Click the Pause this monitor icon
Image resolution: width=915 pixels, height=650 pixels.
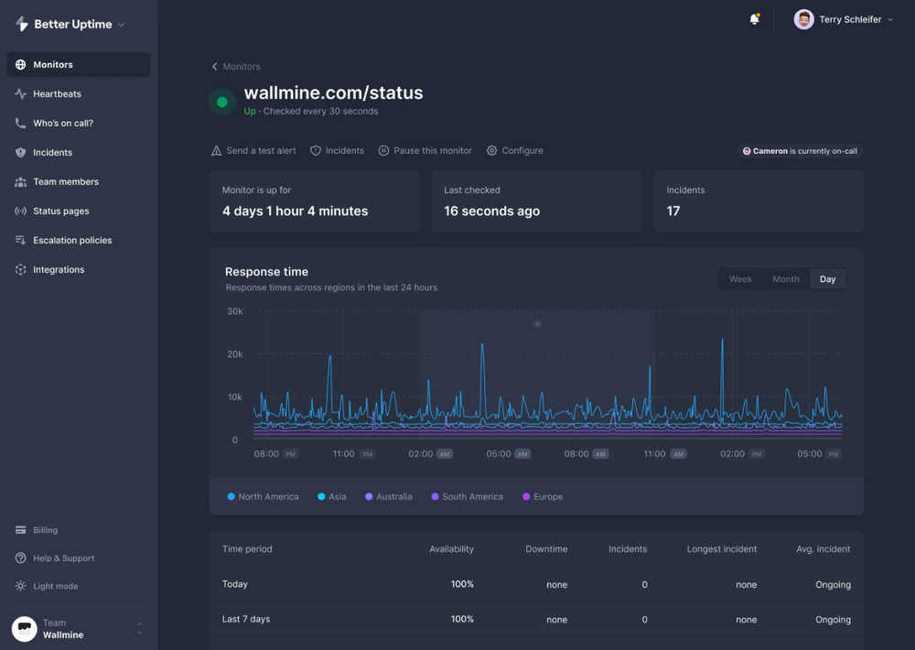coord(385,150)
